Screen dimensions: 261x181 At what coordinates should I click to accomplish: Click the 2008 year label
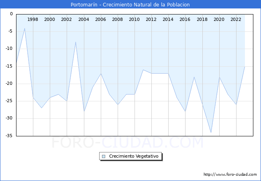tap(117, 19)
